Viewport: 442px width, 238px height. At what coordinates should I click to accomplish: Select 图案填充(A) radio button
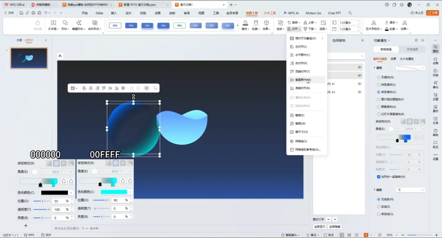[x=379, y=107]
